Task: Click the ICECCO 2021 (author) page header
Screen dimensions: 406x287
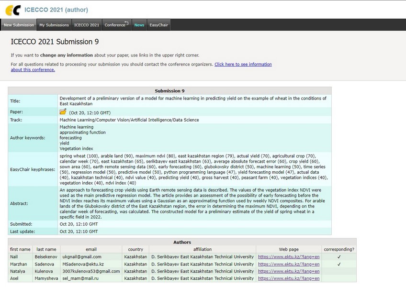Action: coord(56,10)
